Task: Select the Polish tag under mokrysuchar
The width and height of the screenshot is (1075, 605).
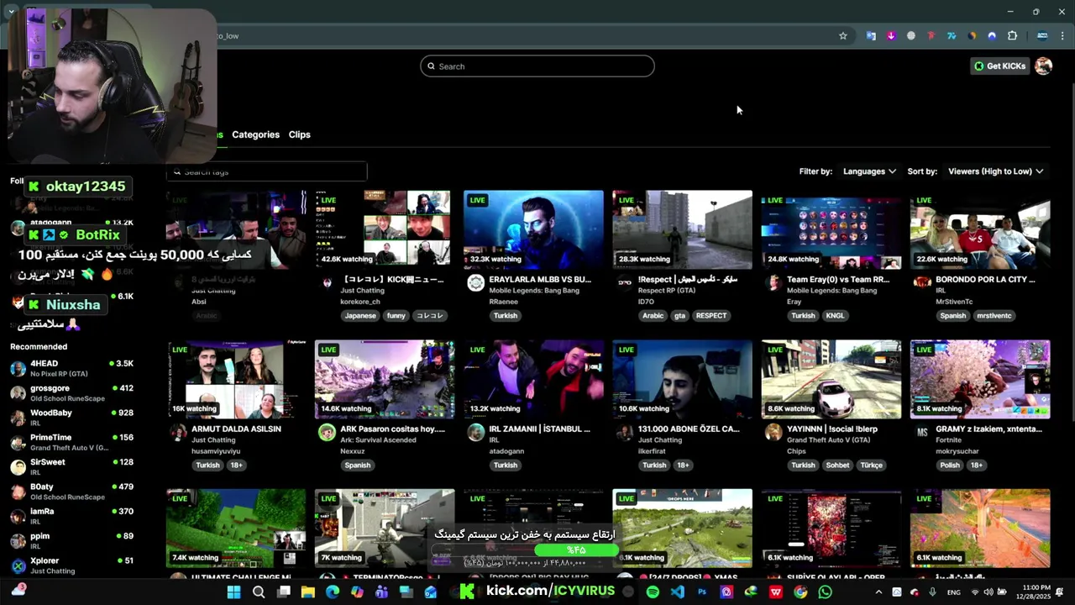Action: pyautogui.click(x=950, y=466)
